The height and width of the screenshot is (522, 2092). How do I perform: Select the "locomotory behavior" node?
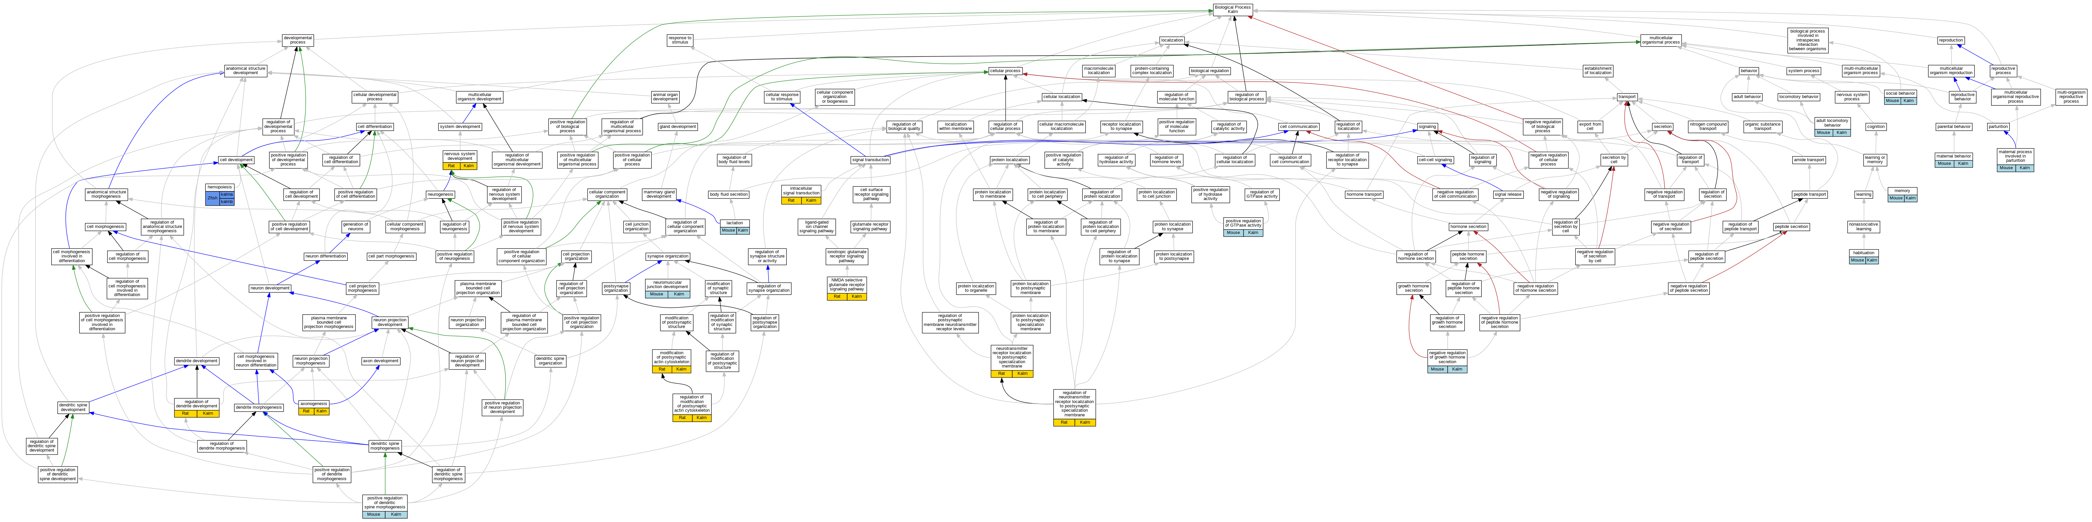pos(1799,97)
